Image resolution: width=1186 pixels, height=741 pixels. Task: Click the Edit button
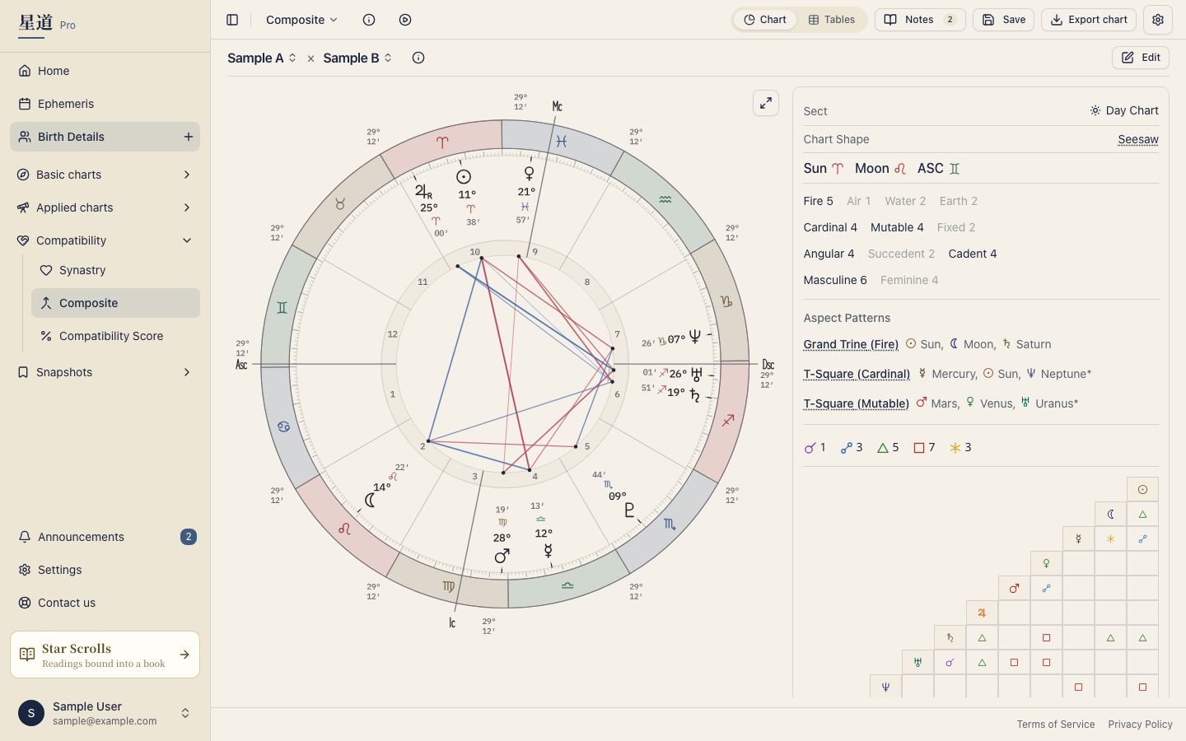click(1141, 58)
